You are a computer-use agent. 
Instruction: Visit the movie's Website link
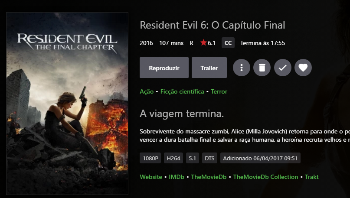pyautogui.click(x=151, y=177)
